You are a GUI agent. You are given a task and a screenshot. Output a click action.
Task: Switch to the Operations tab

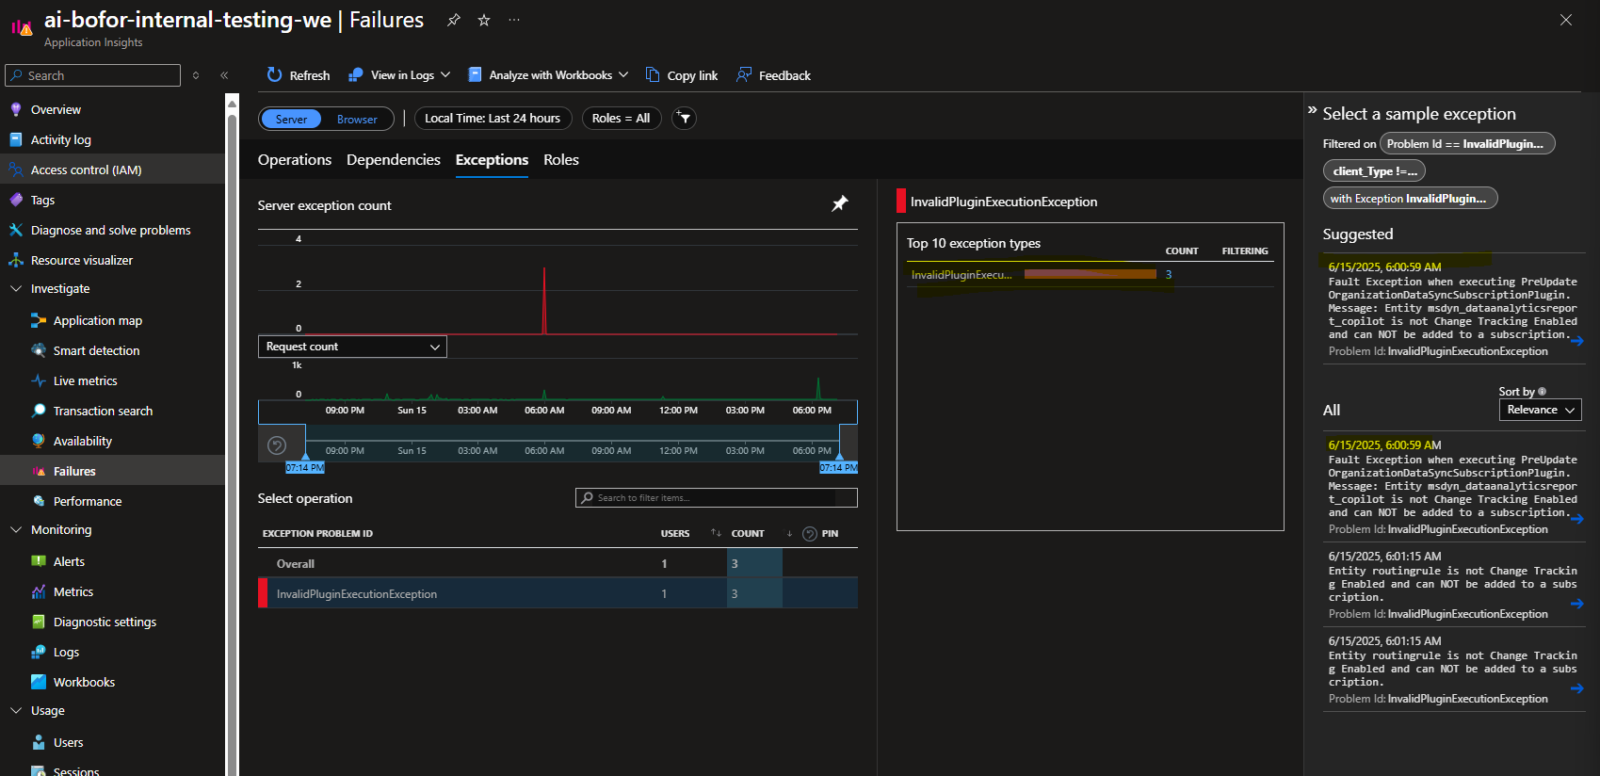pos(295,160)
